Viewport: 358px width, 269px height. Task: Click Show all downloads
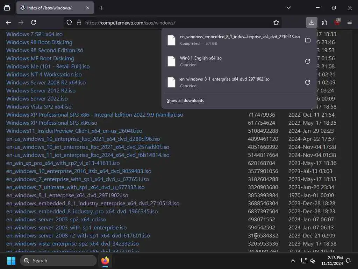tap(185, 101)
